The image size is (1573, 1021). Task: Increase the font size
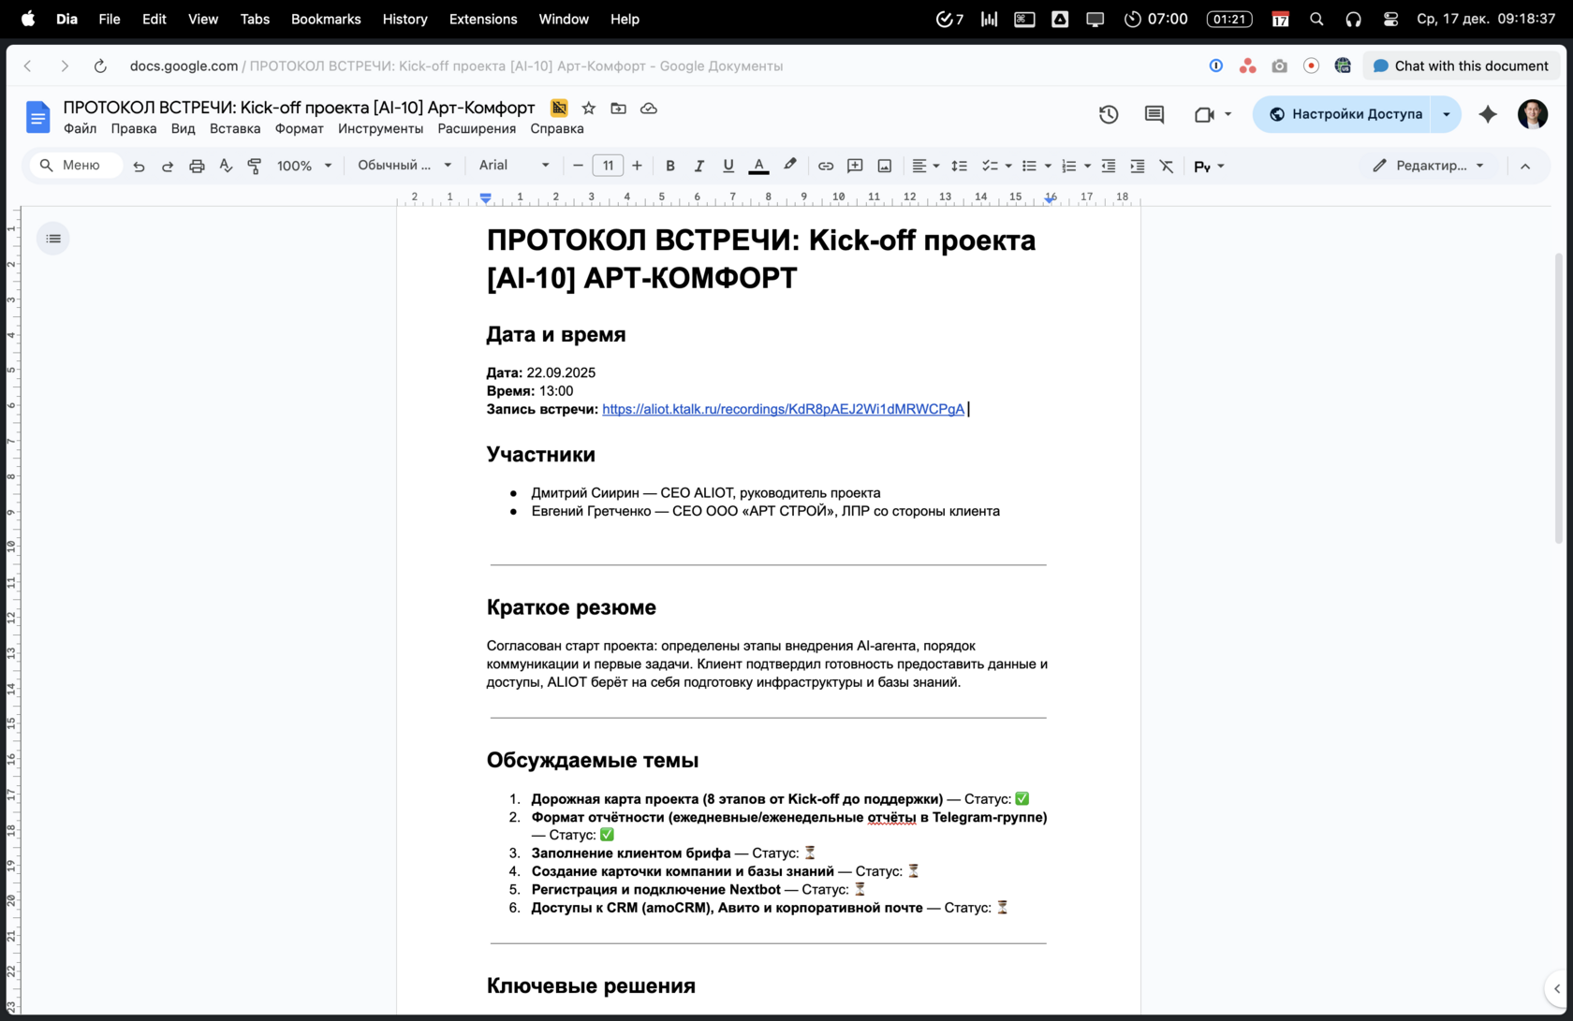click(x=637, y=166)
